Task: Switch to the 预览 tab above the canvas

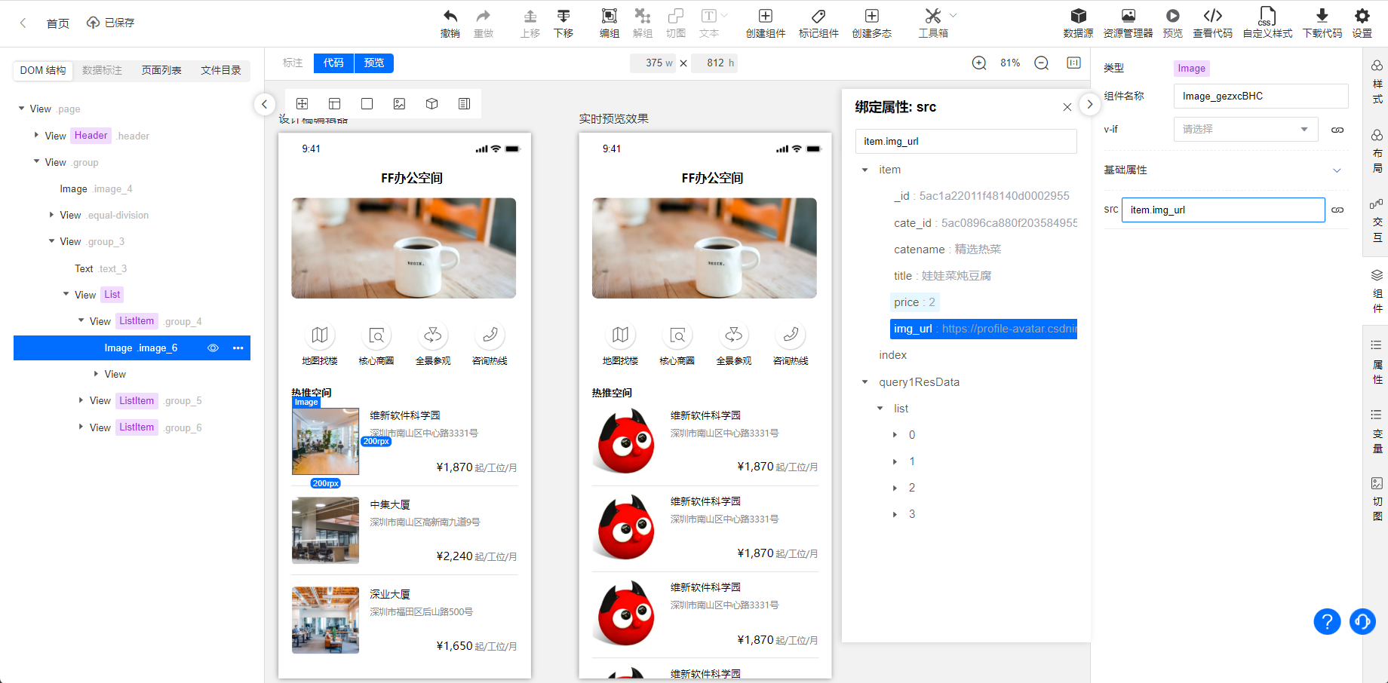Action: 373,63
